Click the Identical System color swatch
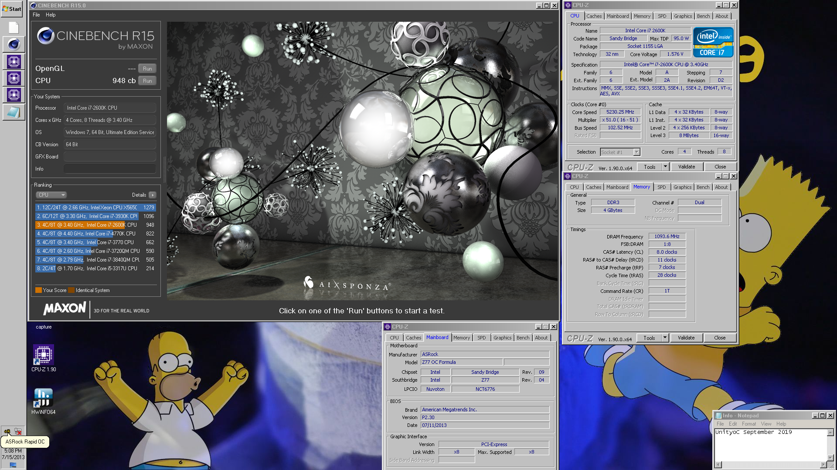Viewport: 837px width, 470px height. [71, 290]
